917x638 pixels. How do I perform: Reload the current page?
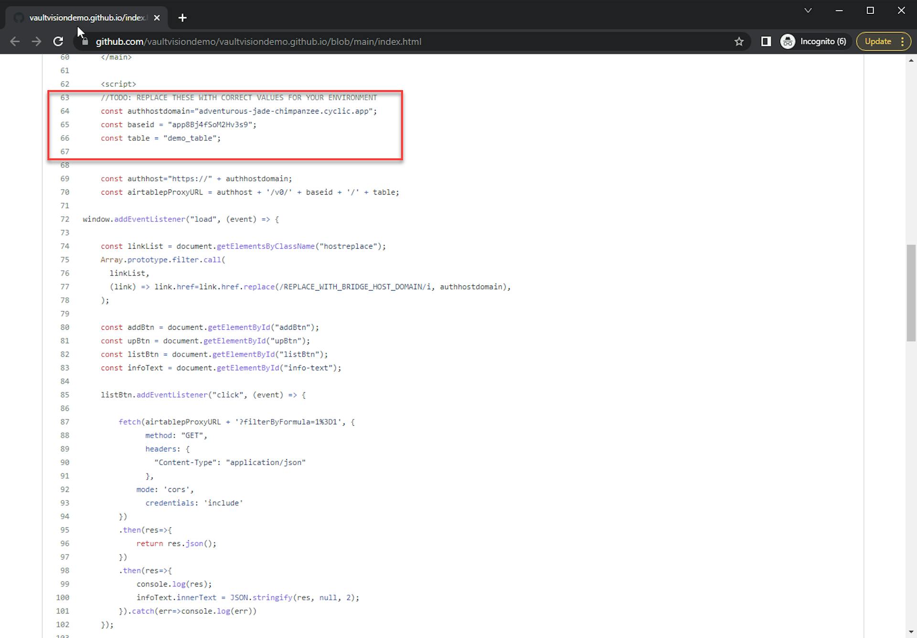coord(58,42)
